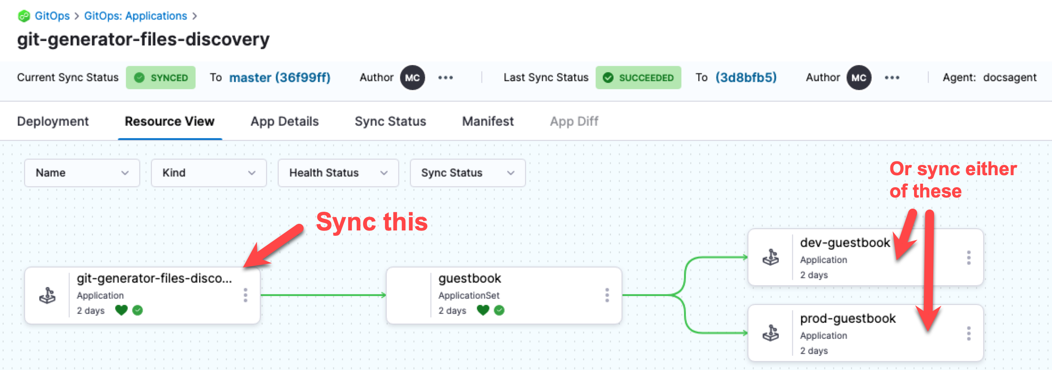Image resolution: width=1052 pixels, height=370 pixels.
Task: Open ellipsis next to Last Sync author
Action: coord(892,78)
